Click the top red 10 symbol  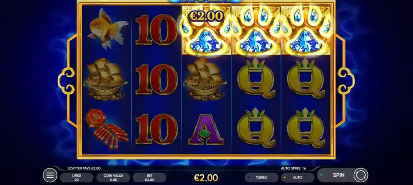(x=157, y=30)
